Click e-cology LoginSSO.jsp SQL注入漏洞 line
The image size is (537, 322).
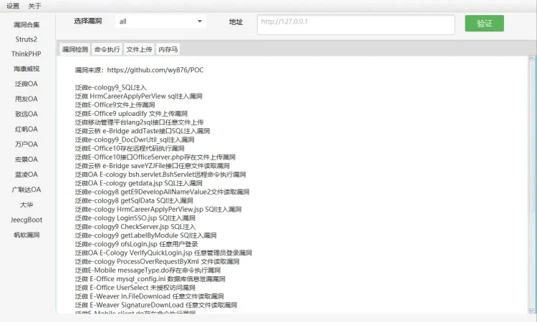click(135, 218)
